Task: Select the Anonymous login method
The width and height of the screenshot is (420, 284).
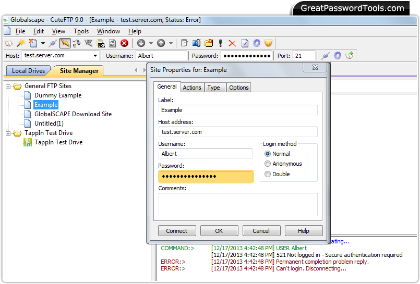Action: [283, 164]
